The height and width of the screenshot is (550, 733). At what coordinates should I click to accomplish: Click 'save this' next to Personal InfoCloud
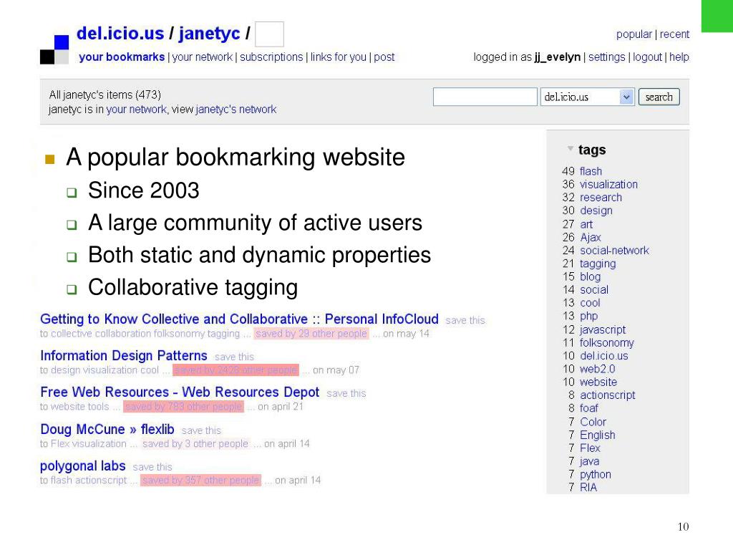click(465, 320)
